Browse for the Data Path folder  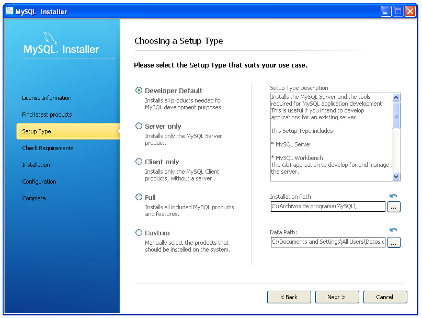[394, 242]
